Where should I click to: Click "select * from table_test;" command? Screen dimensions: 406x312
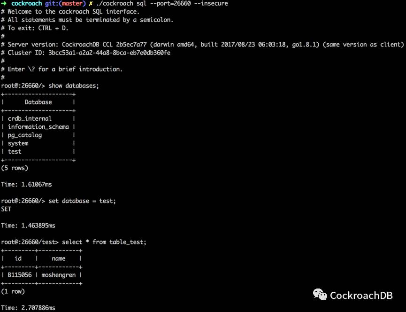(x=104, y=242)
